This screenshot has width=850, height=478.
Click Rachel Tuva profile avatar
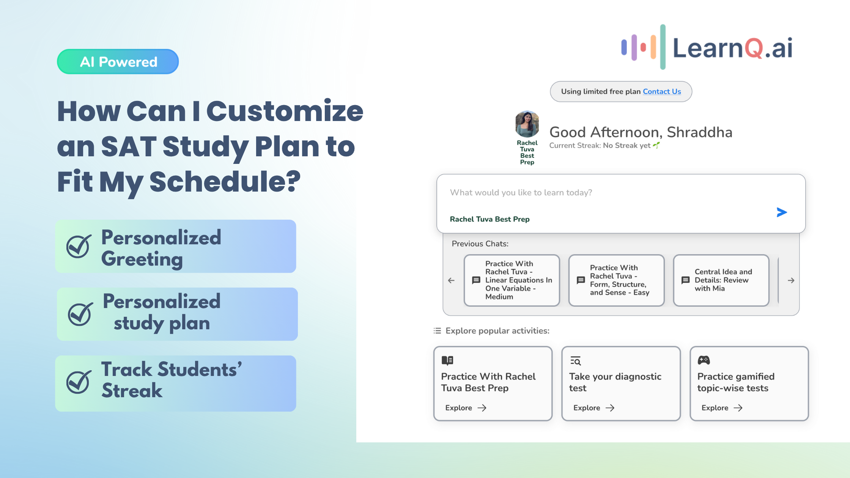pos(527,124)
